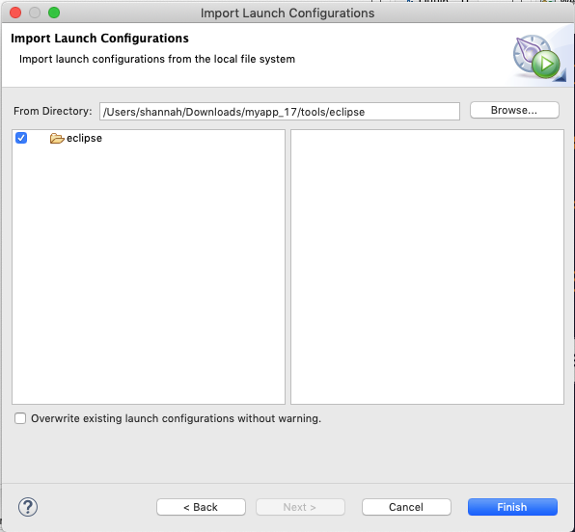This screenshot has width=575, height=532.
Task: Enable overwrite existing launch configurations checkbox
Action: pos(20,418)
